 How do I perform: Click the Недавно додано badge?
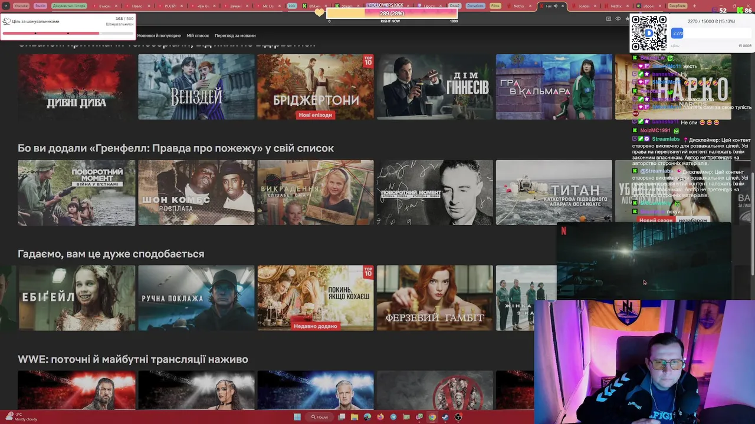click(316, 326)
